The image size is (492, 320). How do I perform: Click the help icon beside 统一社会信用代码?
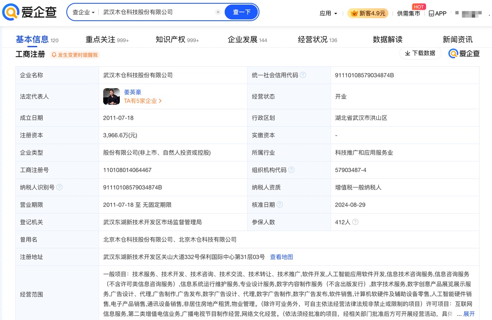point(303,75)
